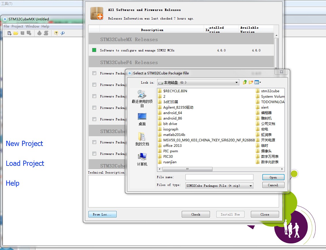This screenshot has width=326, height=250.
Task: Click the New Project toolbar icon
Action: click(x=9, y=33)
